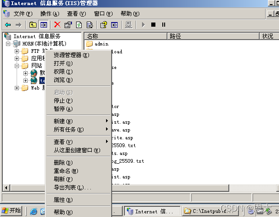This screenshot has width=279, height=217.
Task: Switch to the C:\Inetpub taskbar window
Action: pyautogui.click(x=210, y=211)
